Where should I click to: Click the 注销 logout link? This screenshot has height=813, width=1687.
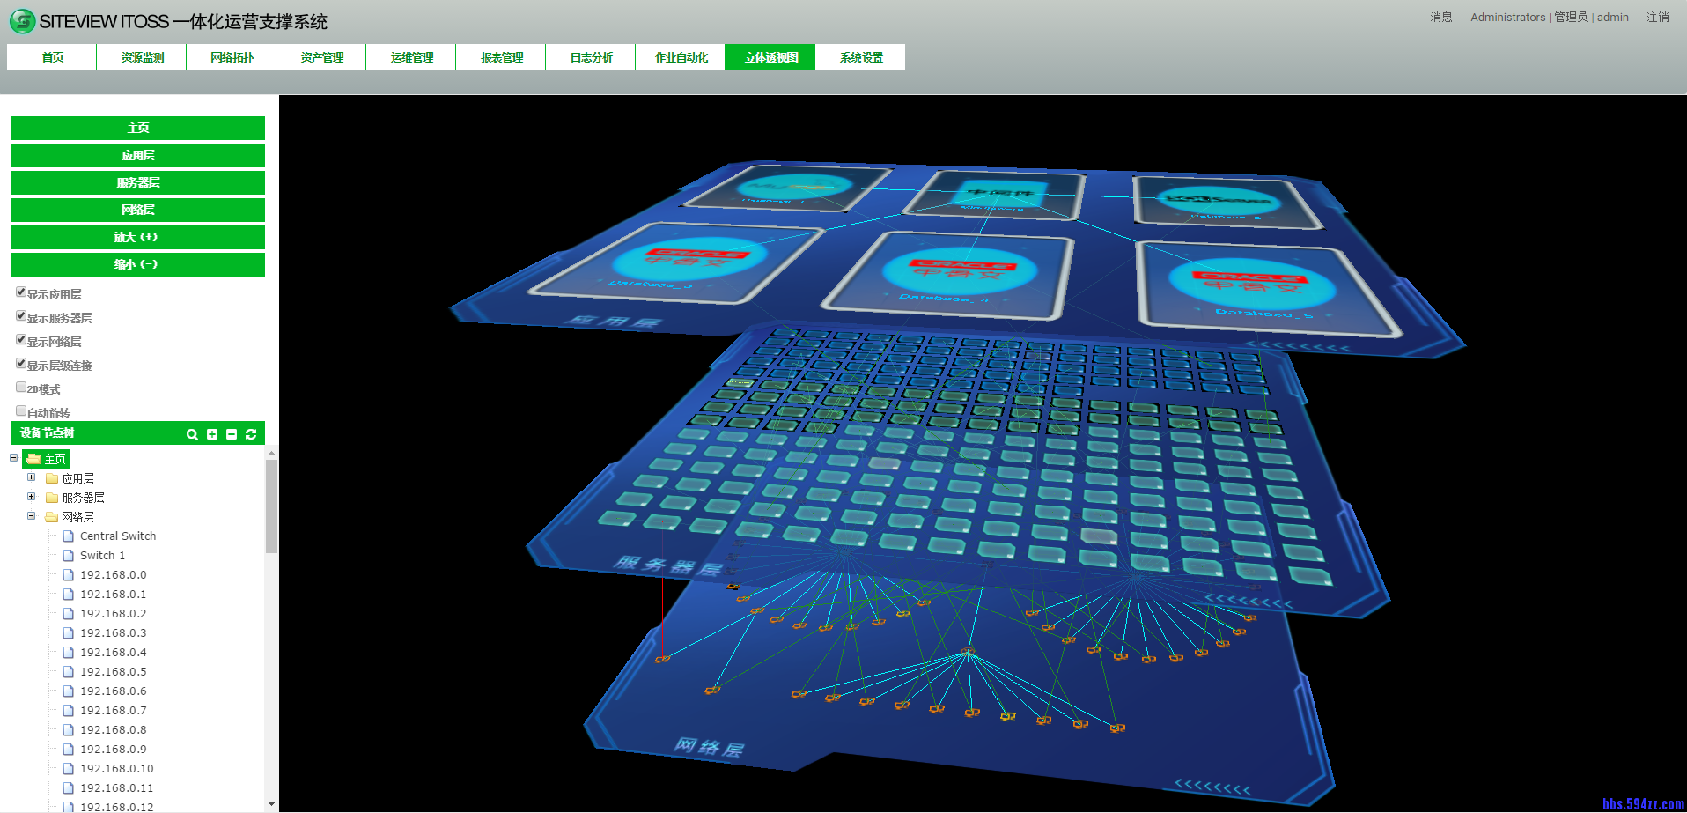(1657, 18)
